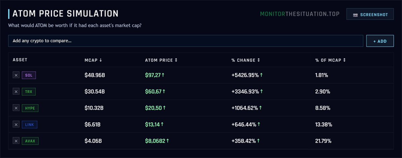Viewport: 402px width, 158px height.
Task: Remove the TRX row with its X icon
Action: tap(16, 92)
